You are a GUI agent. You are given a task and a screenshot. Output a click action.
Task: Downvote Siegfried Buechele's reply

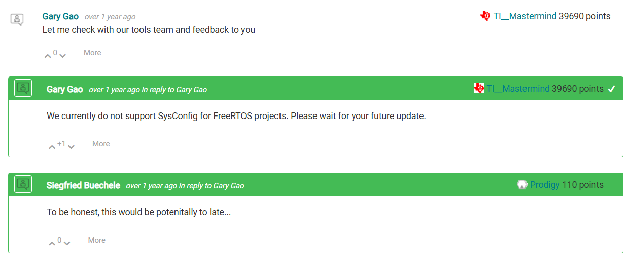click(67, 243)
